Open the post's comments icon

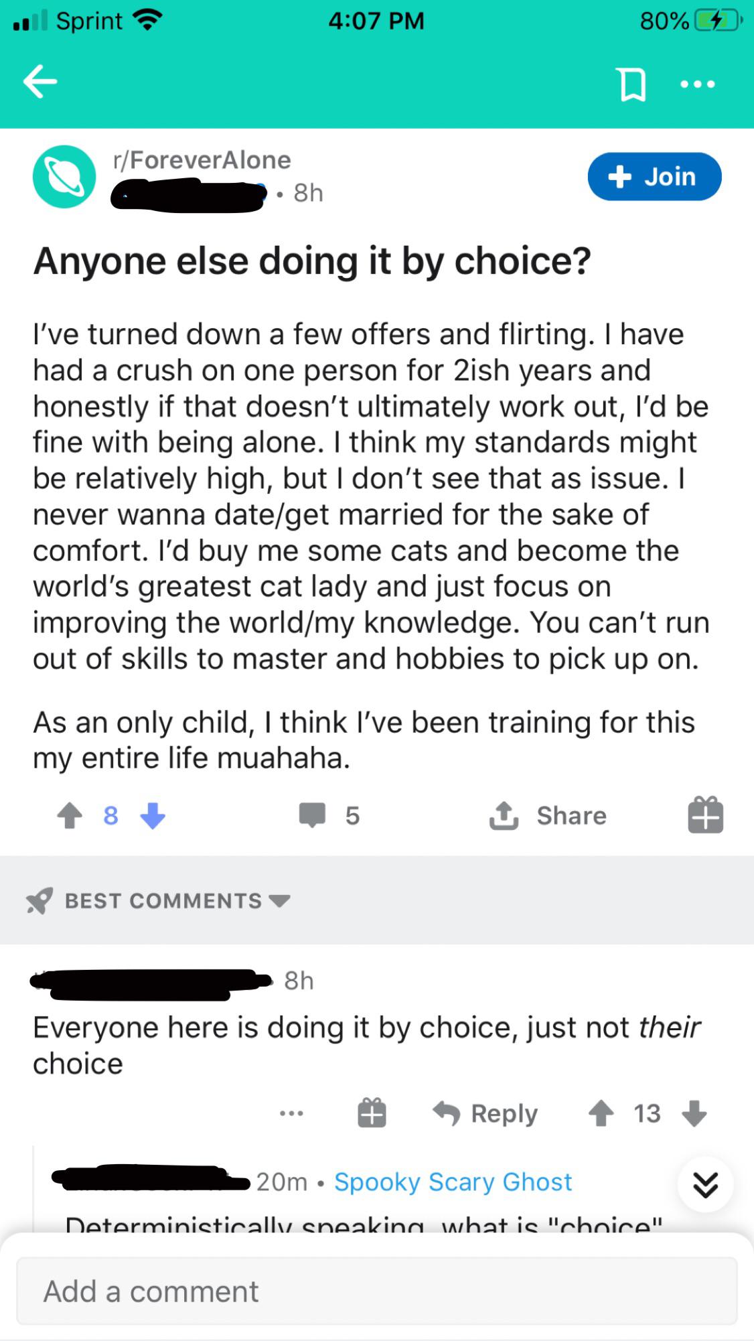pyautogui.click(x=312, y=815)
